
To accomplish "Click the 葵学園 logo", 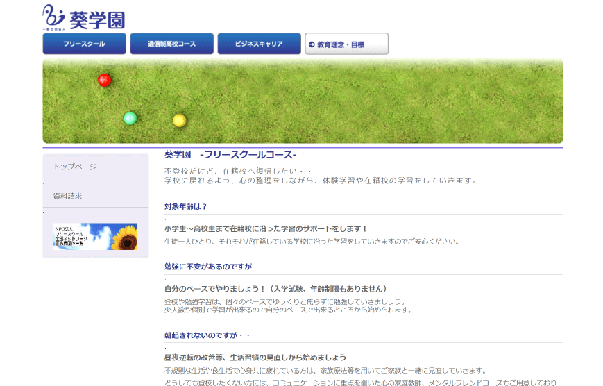I will pyautogui.click(x=84, y=17).
